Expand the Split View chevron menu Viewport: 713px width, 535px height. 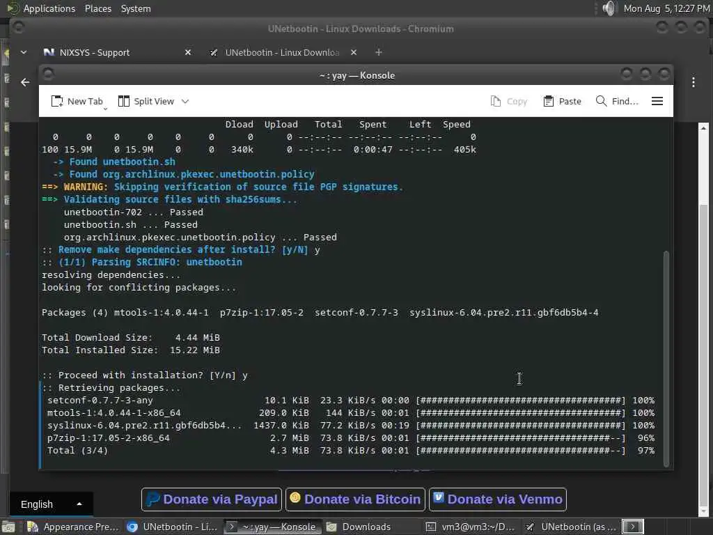pos(185,101)
